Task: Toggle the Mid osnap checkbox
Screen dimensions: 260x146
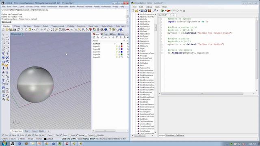Action: (26, 135)
